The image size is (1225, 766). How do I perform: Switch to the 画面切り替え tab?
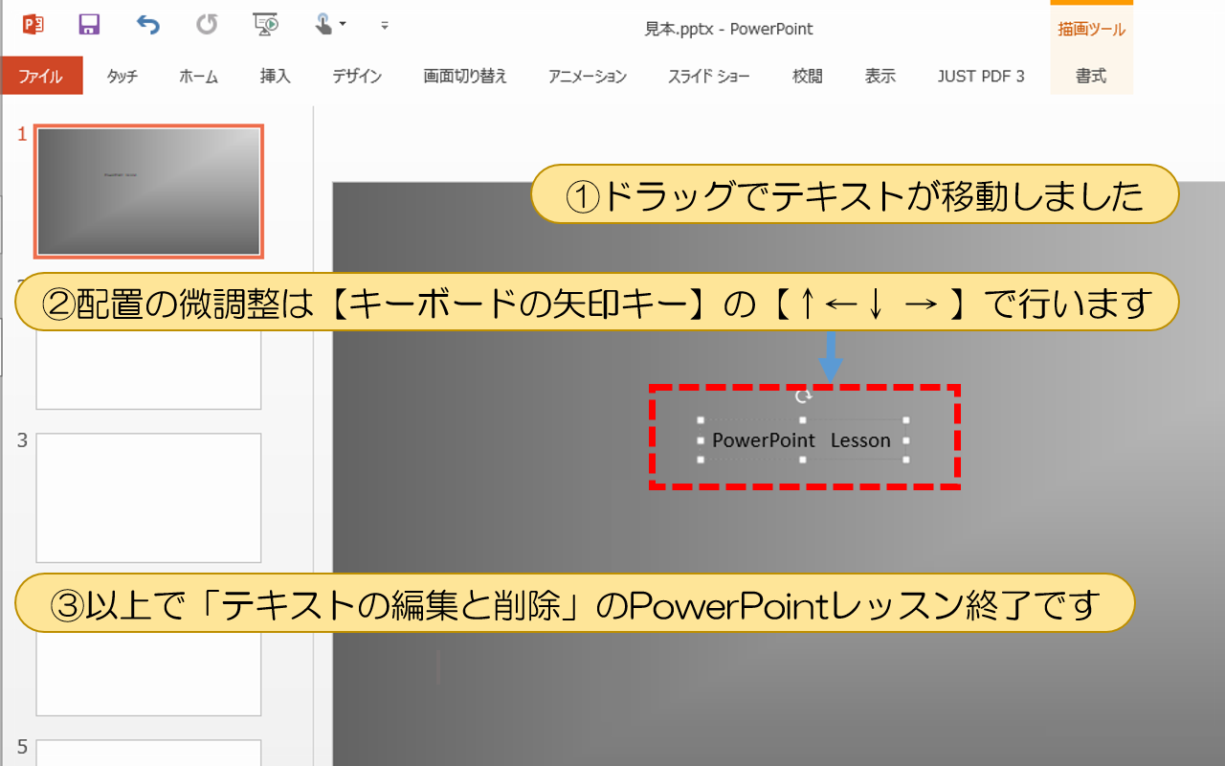[x=465, y=77]
